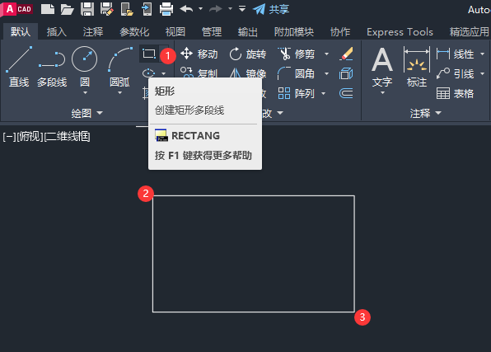Customize the Quick Access Toolbar dropdown
Viewport: 491px width, 352px height.
[242, 8]
